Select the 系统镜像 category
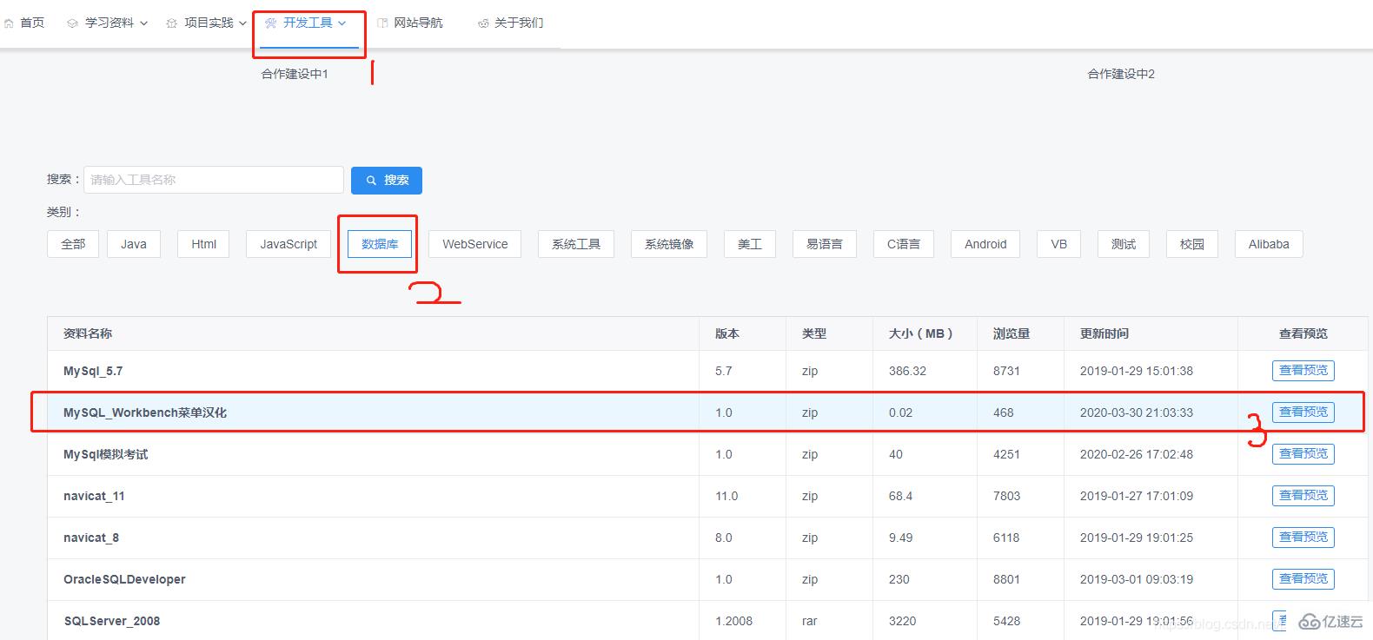1373x640 pixels. click(x=669, y=244)
